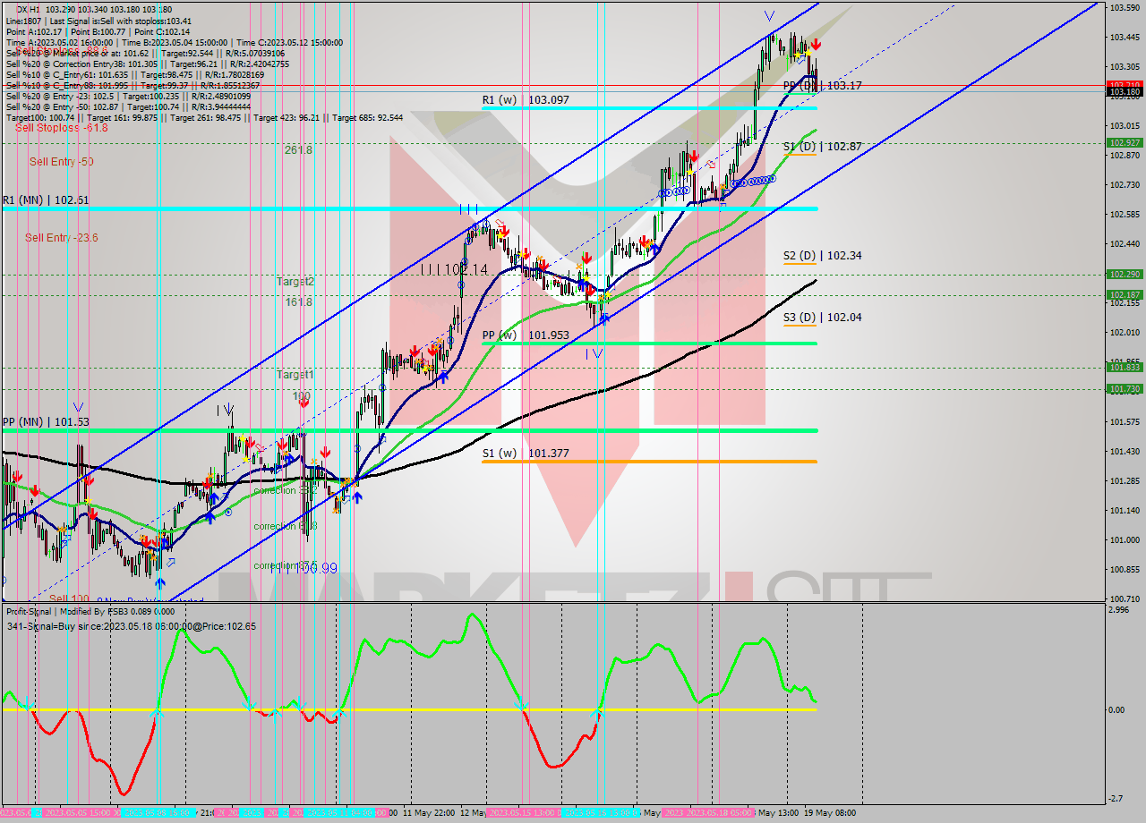1146x823 pixels.
Task: Click the green 102.187 price tag
Action: [x=1125, y=294]
